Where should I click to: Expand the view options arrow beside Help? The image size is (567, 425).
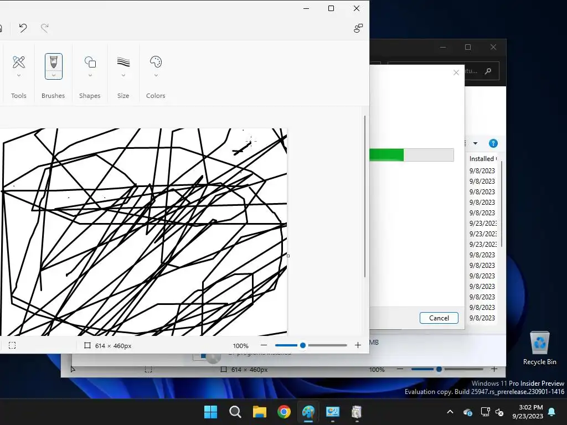click(x=476, y=143)
